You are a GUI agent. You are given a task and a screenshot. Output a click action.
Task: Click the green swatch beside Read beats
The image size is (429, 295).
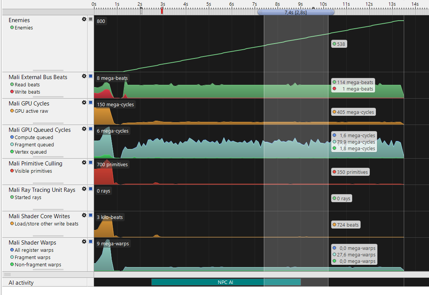click(x=12, y=84)
